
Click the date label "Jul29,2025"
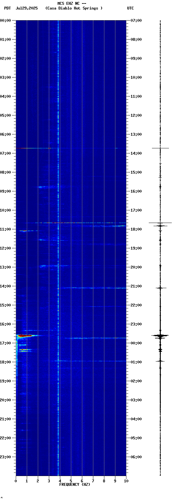pyautogui.click(x=26, y=8)
